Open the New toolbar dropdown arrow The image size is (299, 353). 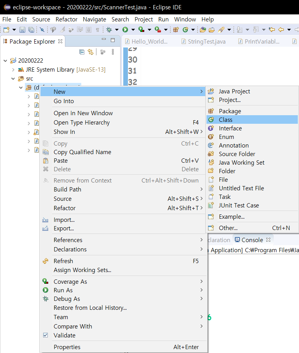(14, 30)
